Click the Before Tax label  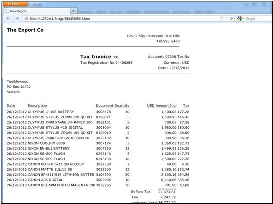(x=141, y=192)
